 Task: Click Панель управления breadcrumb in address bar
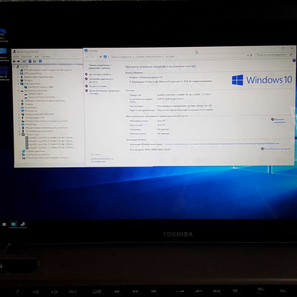point(121,56)
